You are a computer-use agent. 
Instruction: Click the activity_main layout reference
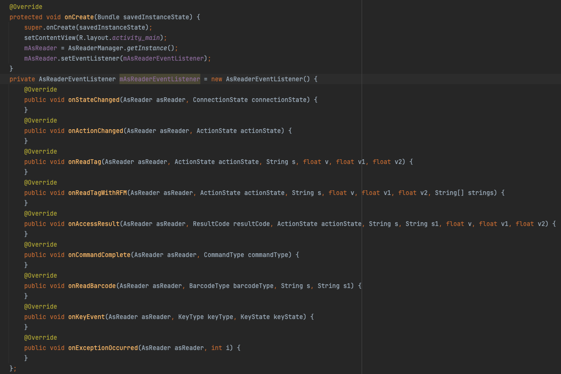(137, 38)
